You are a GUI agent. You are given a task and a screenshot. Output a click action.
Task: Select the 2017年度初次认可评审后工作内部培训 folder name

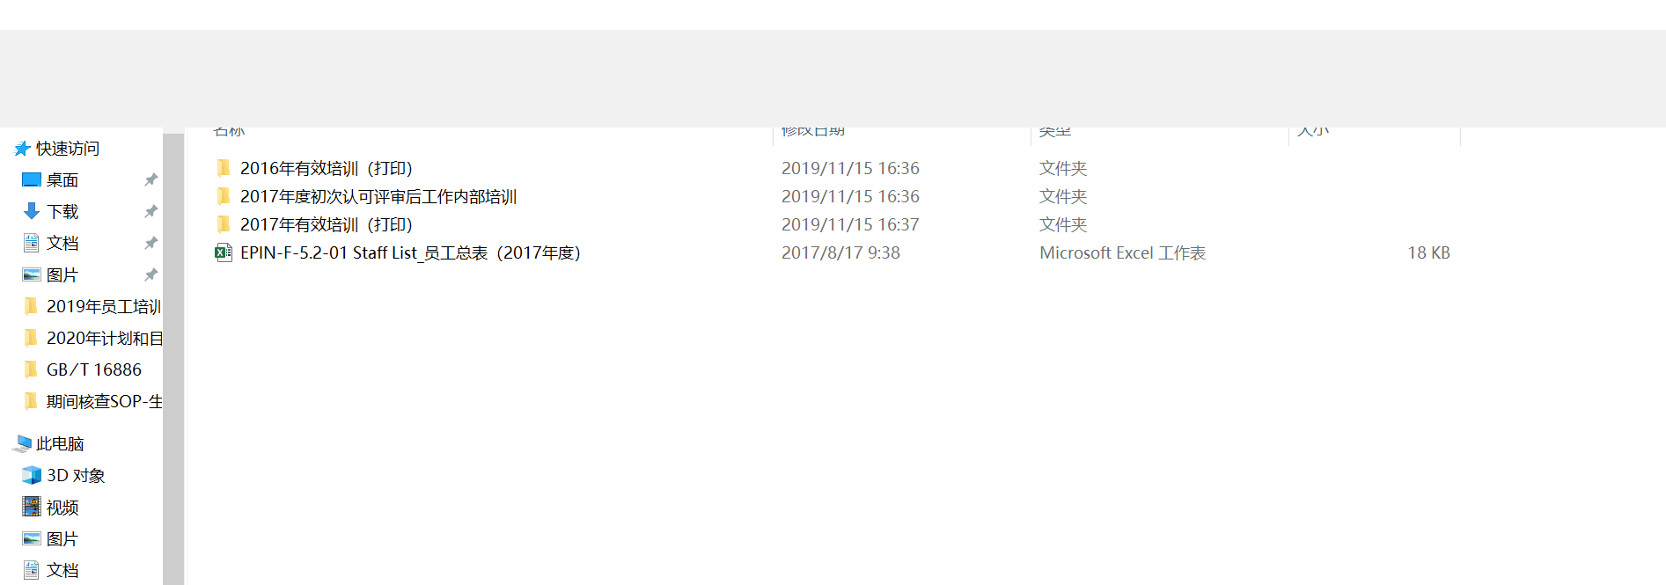(x=378, y=196)
